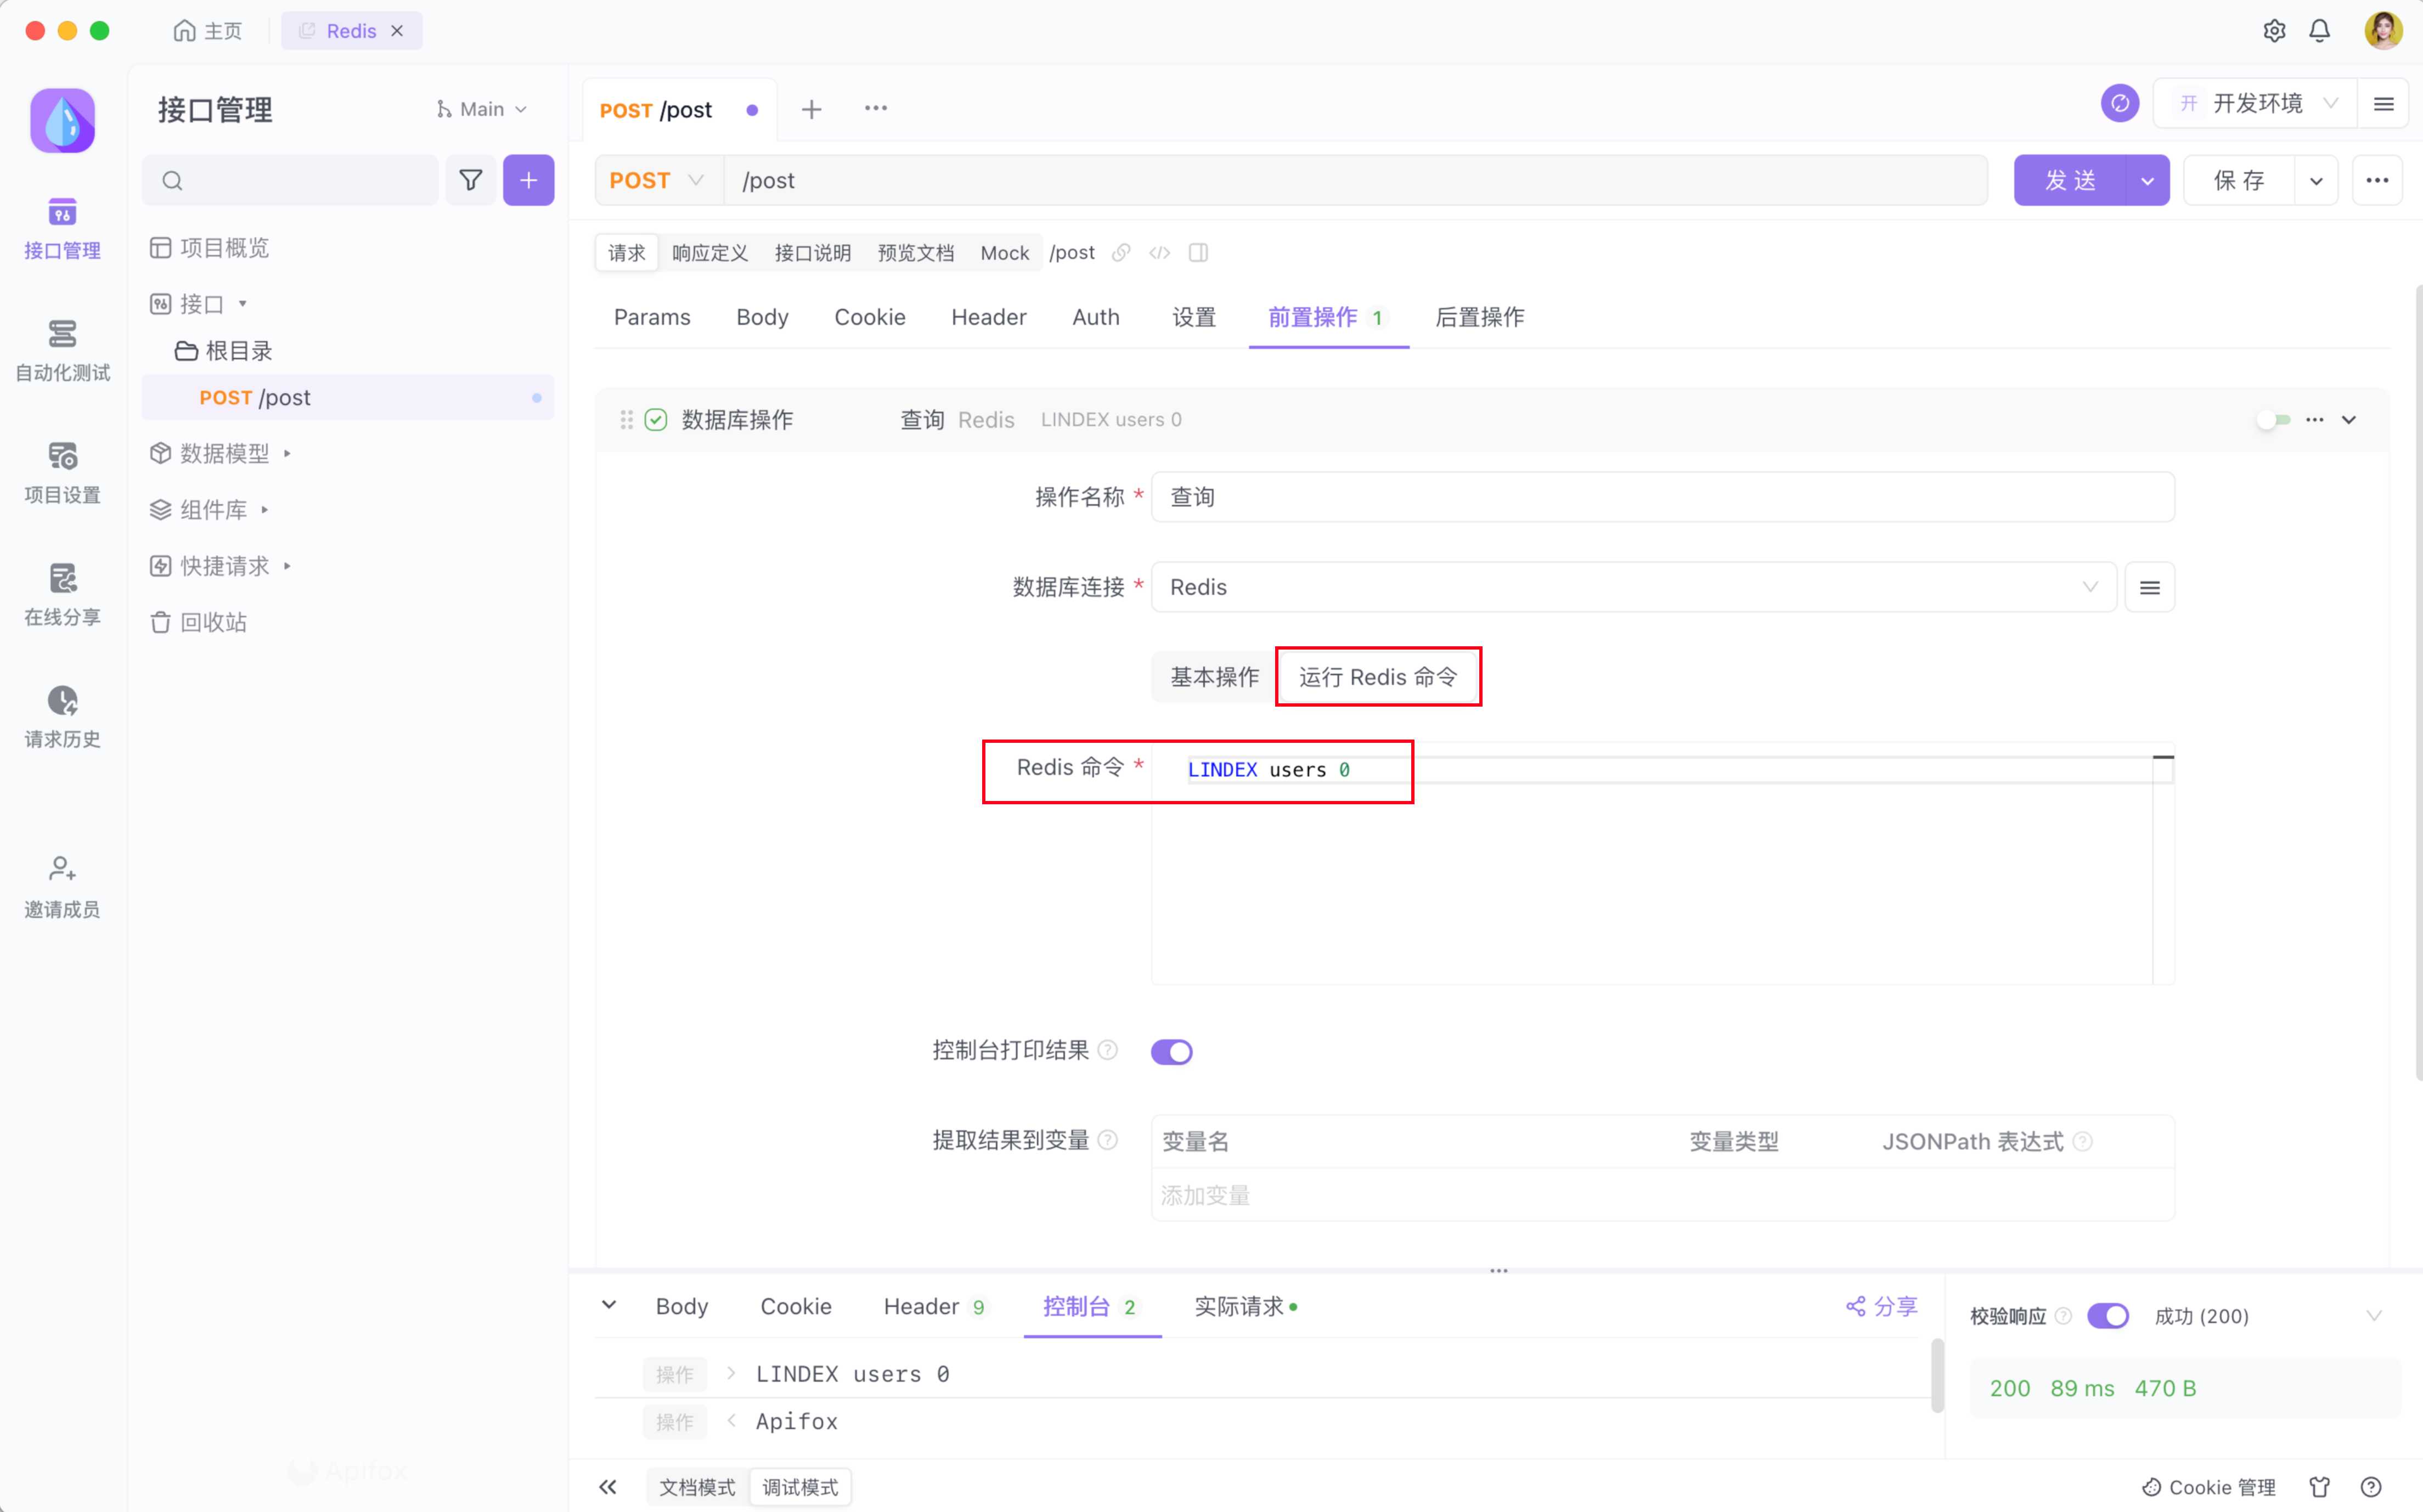The image size is (2423, 1512).
Task: Click the filter funnel icon
Action: pos(470,180)
